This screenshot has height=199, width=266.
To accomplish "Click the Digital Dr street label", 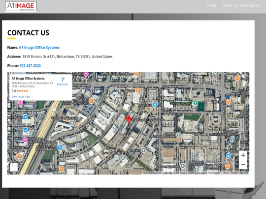I will click(167, 112).
